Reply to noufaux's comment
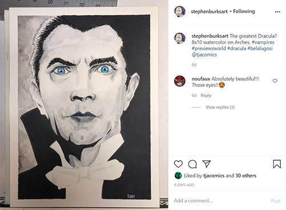The width and height of the screenshot is (286, 210). [x=206, y=96]
